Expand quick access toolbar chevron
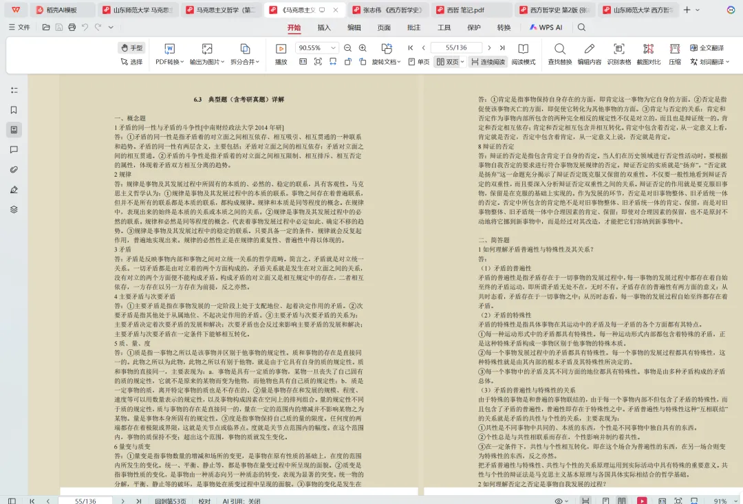The height and width of the screenshot is (504, 743). pos(111,28)
